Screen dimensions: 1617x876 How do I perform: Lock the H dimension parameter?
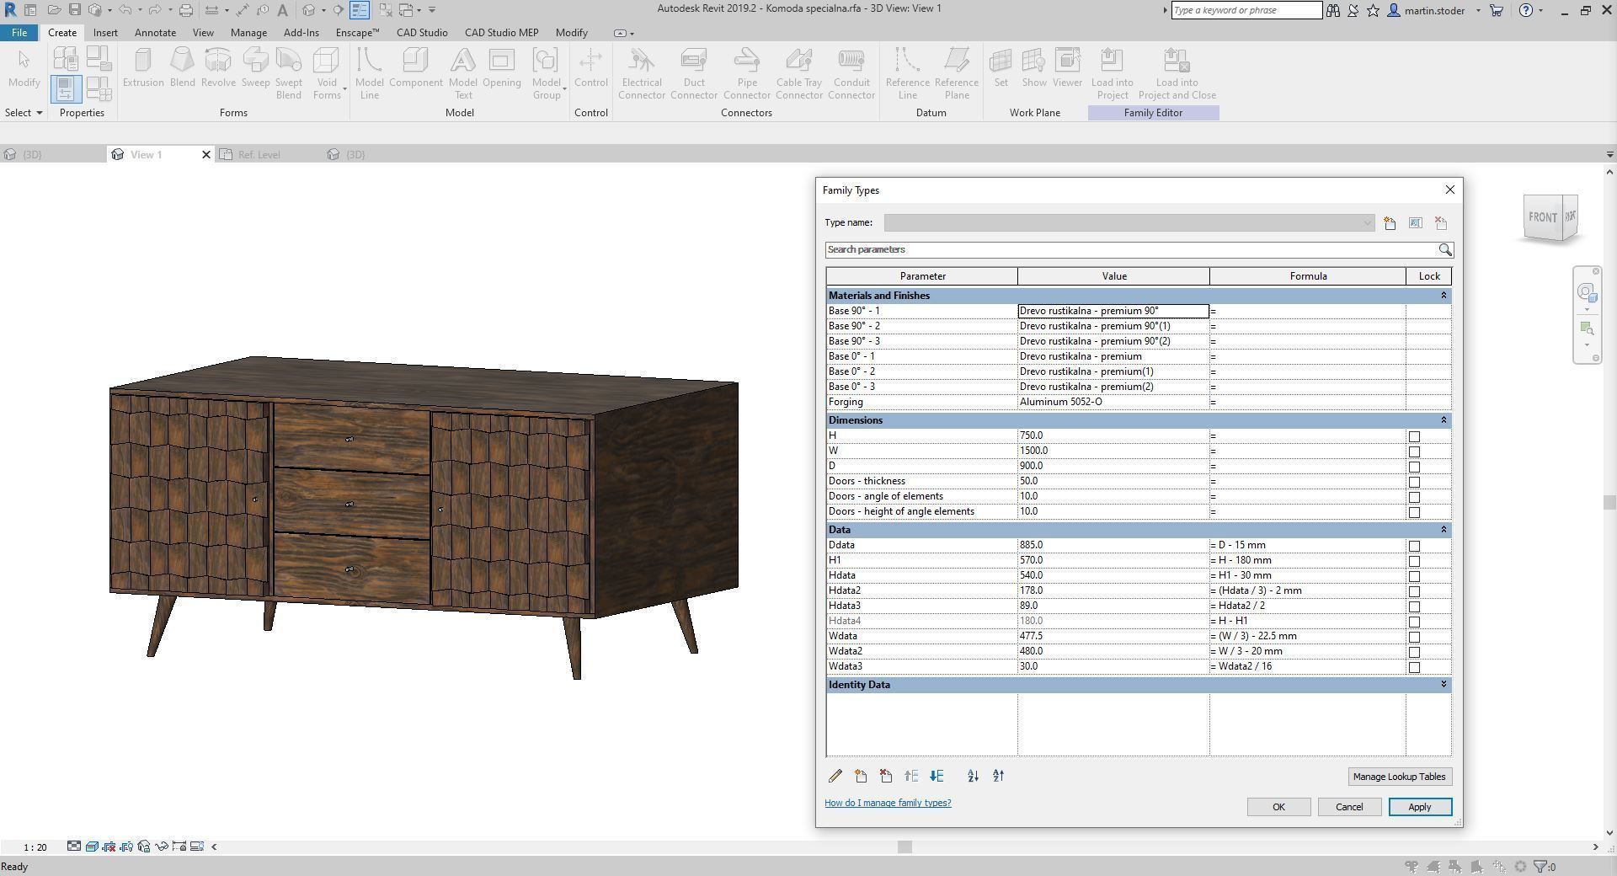tap(1414, 436)
